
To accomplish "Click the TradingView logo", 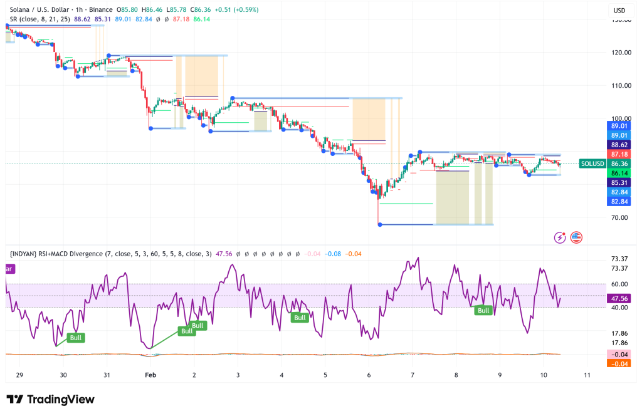I will point(48,399).
